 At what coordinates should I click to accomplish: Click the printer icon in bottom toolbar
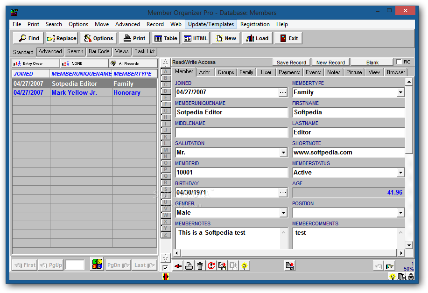189,266
